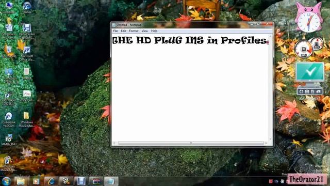
Task: Select the iTunes desktop shortcut
Action: pos(27,8)
